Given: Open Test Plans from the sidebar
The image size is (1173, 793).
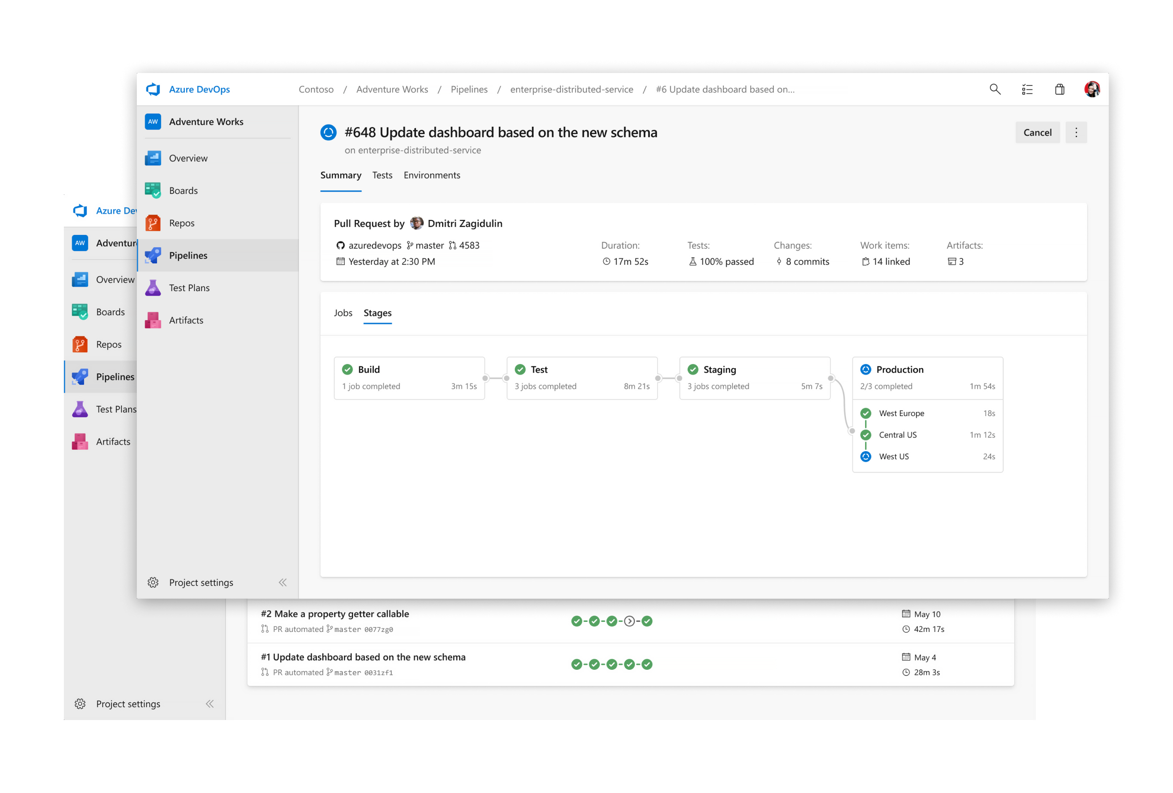Looking at the screenshot, I should pyautogui.click(x=189, y=287).
